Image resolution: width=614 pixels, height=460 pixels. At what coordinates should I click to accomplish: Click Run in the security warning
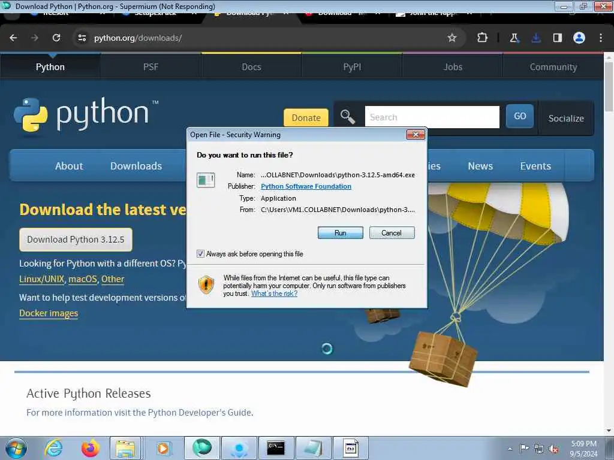(341, 233)
